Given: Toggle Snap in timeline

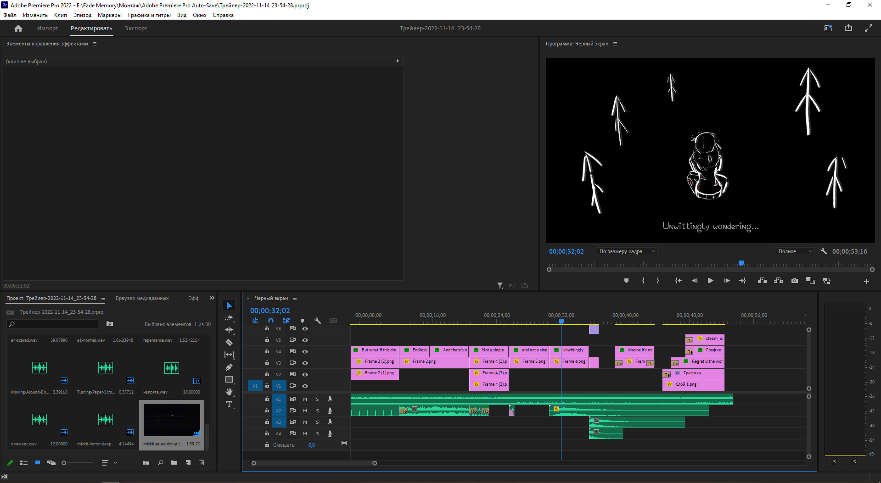Looking at the screenshot, I should click(x=271, y=321).
